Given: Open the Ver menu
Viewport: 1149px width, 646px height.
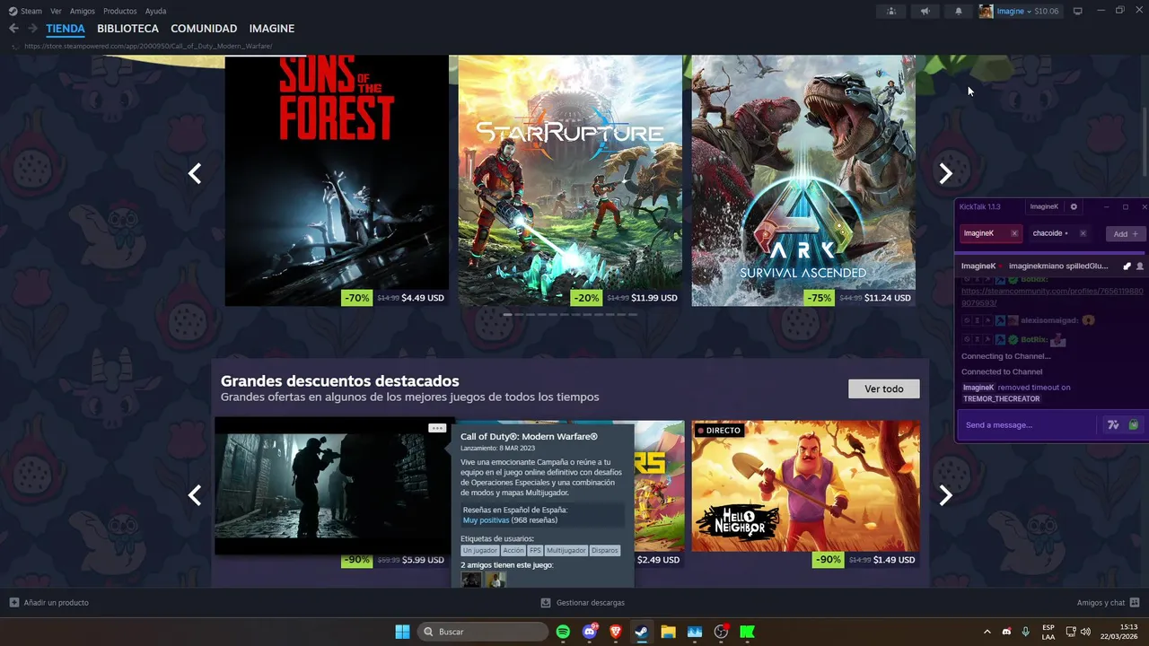Looking at the screenshot, I should [56, 11].
